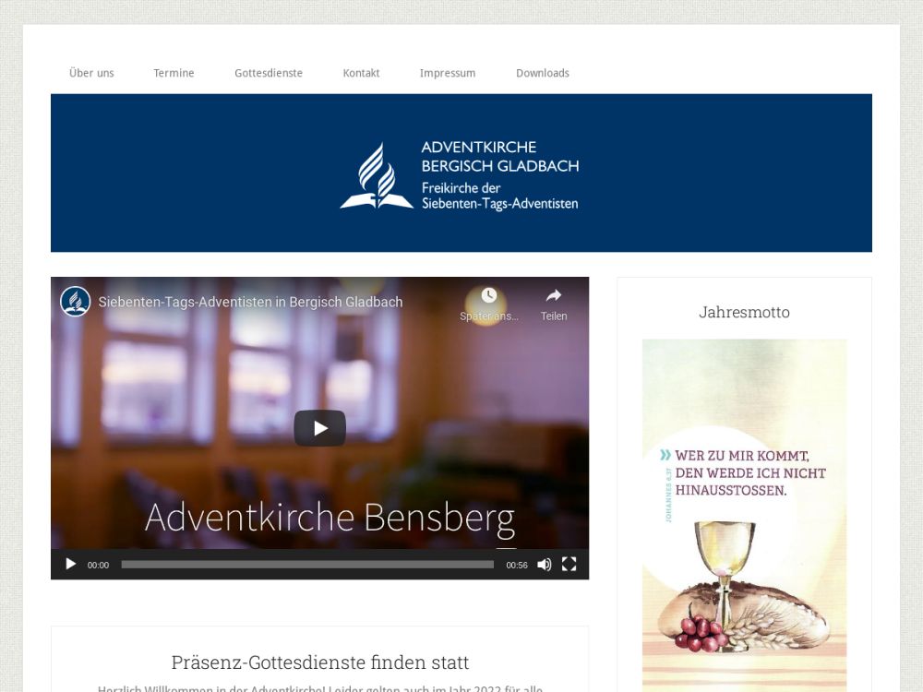The image size is (923, 692).
Task: Click the Teilen share arrow icon
Action: (x=554, y=295)
